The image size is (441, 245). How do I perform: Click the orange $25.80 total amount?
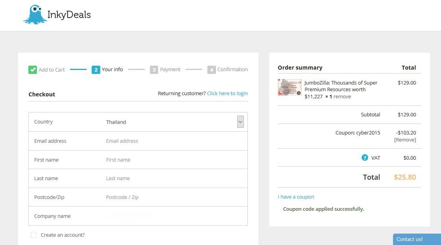coord(405,177)
